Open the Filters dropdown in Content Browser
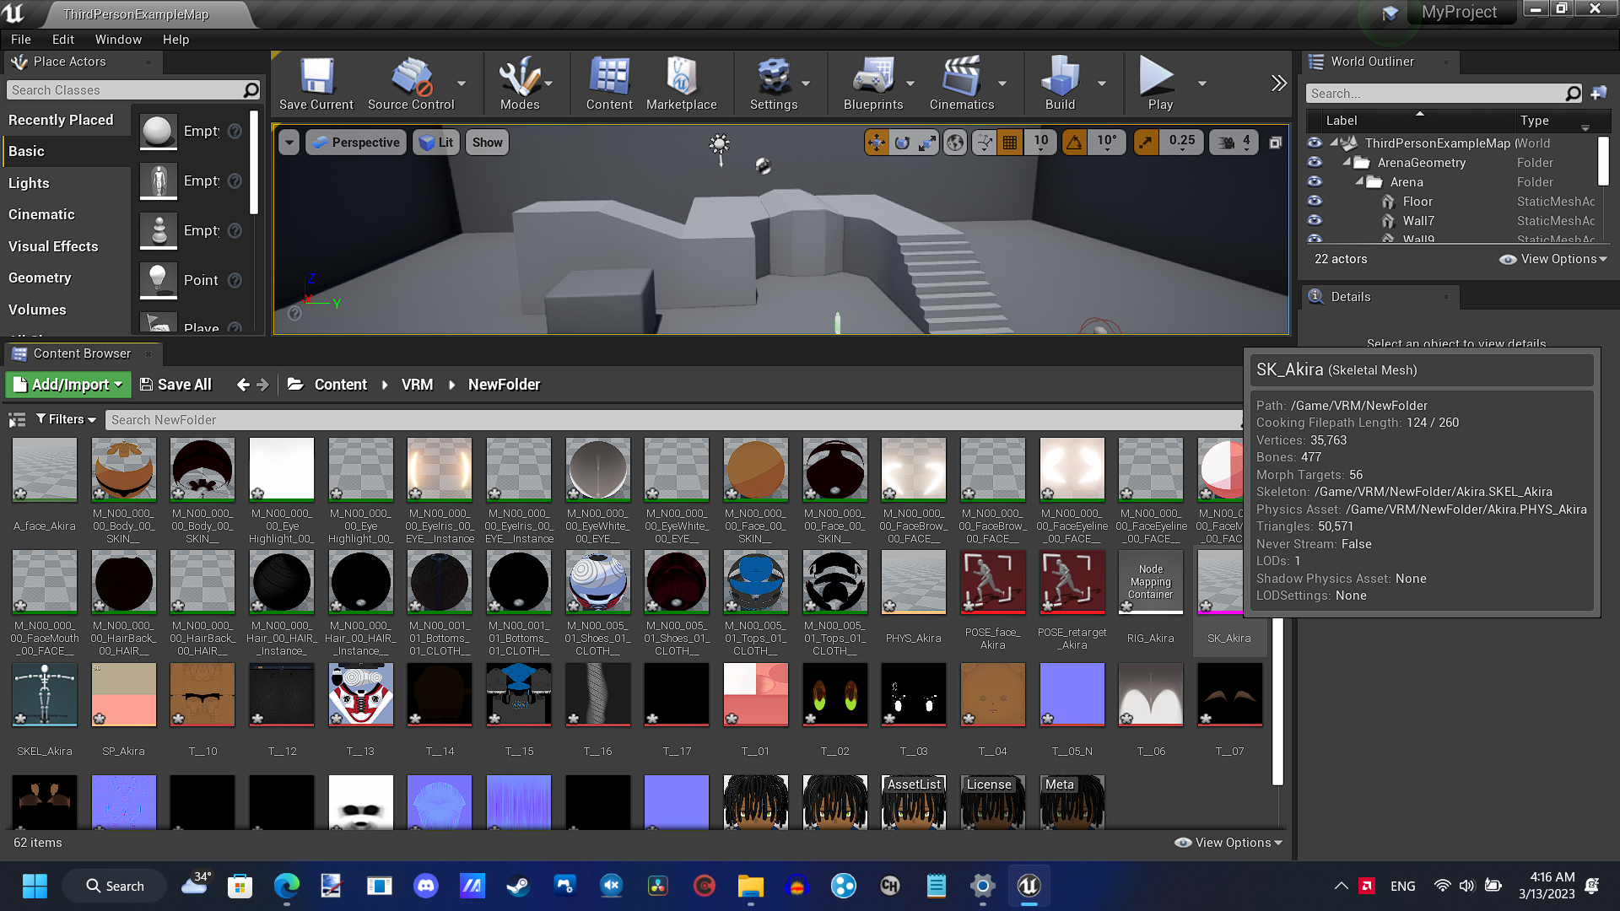Screen dimensions: 1620x911 coord(66,419)
